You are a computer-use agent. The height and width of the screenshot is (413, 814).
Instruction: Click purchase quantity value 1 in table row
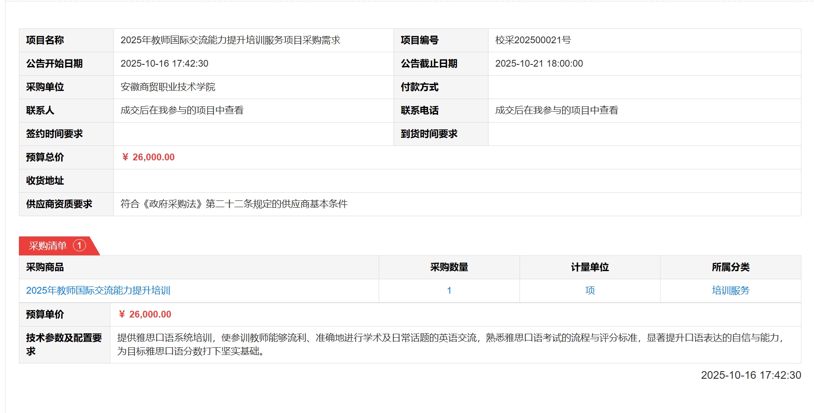(x=449, y=290)
